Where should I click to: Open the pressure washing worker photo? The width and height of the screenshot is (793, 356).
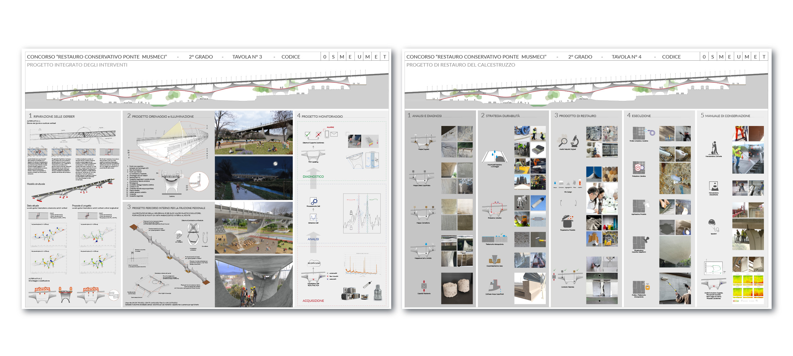pos(748,158)
